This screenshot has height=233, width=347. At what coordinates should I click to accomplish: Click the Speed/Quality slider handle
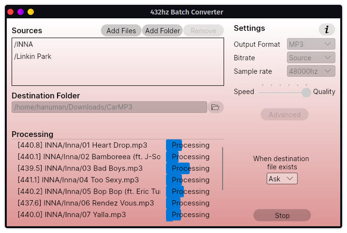[x=306, y=93]
